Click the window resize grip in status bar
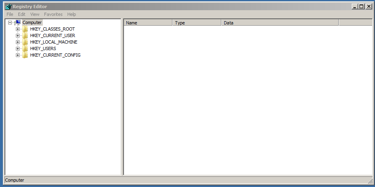Screen dimensions: 375x187 [x=370, y=180]
